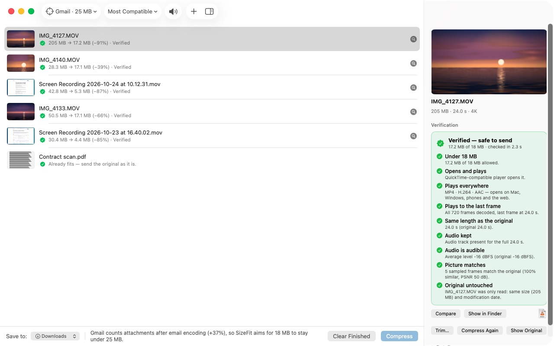Click the Picture matches check icon
The width and height of the screenshot is (554, 346).
coord(440,265)
